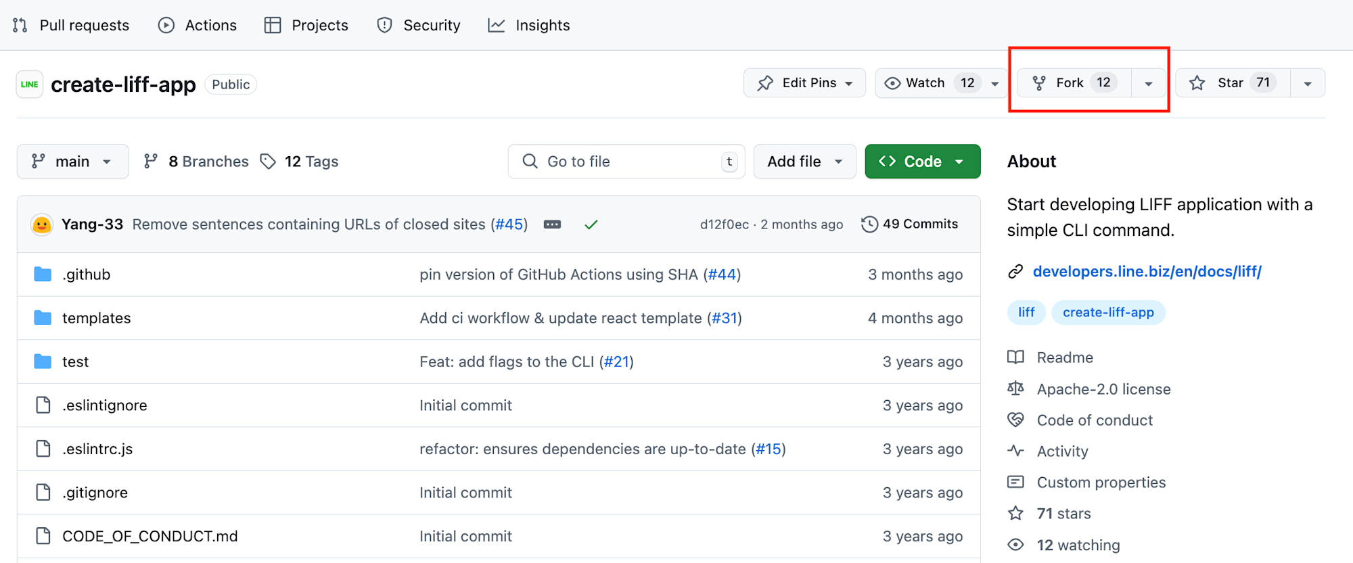Open pull request #45 link
Screen dimensions: 1353x563
[509, 224]
